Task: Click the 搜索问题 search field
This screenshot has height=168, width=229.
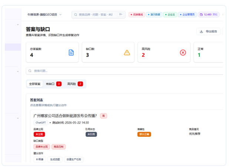Action: pyautogui.click(x=125, y=71)
